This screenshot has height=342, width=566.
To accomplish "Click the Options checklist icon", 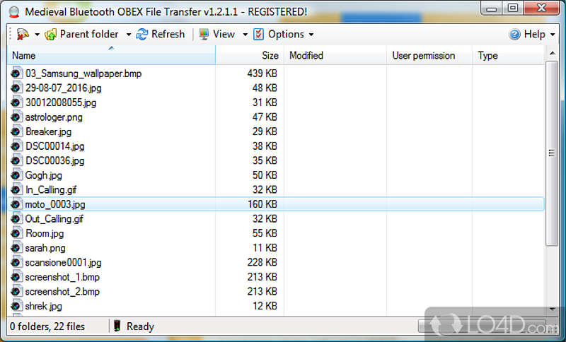I will pyautogui.click(x=258, y=34).
